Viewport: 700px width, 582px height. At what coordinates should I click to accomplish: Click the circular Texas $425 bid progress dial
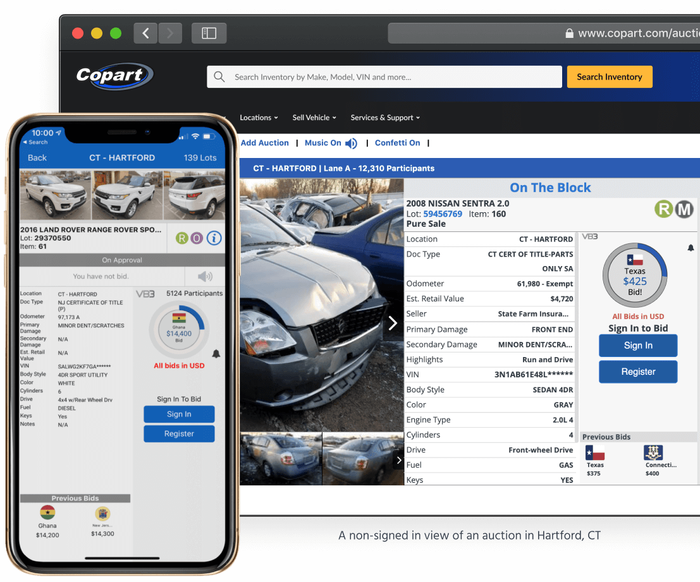(x=636, y=275)
